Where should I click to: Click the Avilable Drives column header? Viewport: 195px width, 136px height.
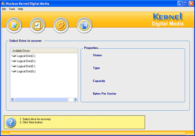coord(44,51)
